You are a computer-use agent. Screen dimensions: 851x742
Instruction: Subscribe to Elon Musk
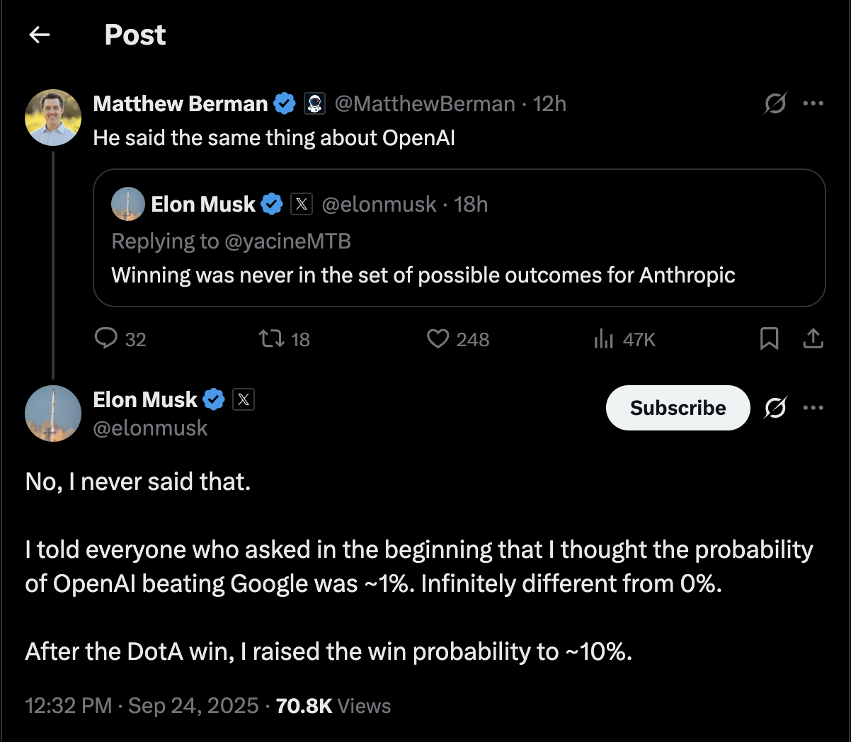click(677, 408)
